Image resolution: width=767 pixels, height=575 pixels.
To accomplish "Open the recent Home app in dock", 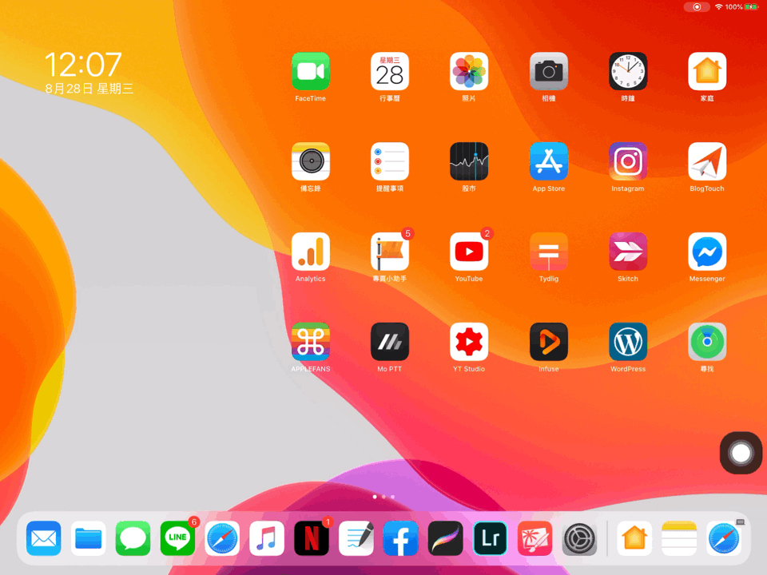I will (634, 538).
